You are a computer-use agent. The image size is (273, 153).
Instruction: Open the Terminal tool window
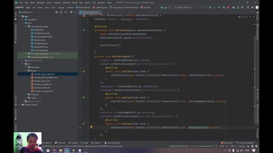coord(60,143)
